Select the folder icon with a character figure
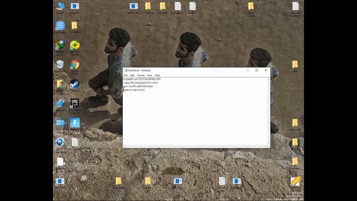 click(60, 85)
